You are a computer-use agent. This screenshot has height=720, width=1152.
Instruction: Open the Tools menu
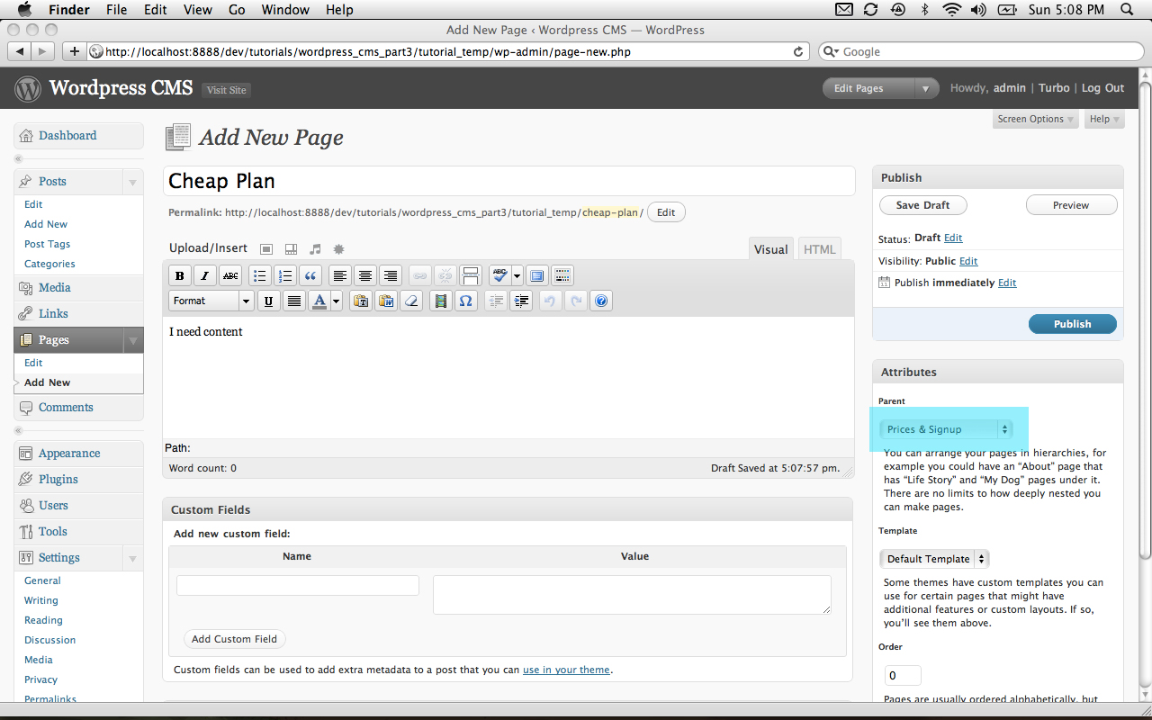pyautogui.click(x=78, y=532)
